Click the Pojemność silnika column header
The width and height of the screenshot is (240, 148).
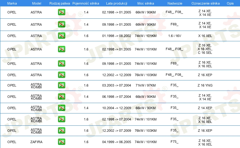86,3
